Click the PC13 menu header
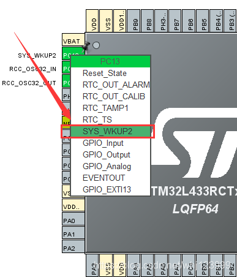The image size is (237, 277). 110,61
